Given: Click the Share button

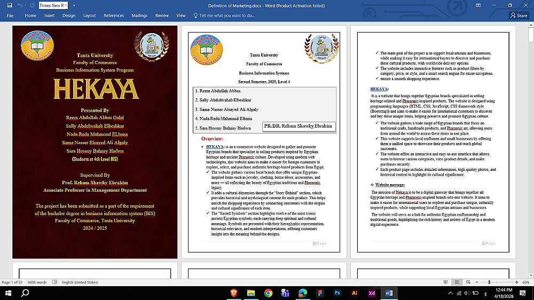Looking at the screenshot, I should tap(519, 15).
